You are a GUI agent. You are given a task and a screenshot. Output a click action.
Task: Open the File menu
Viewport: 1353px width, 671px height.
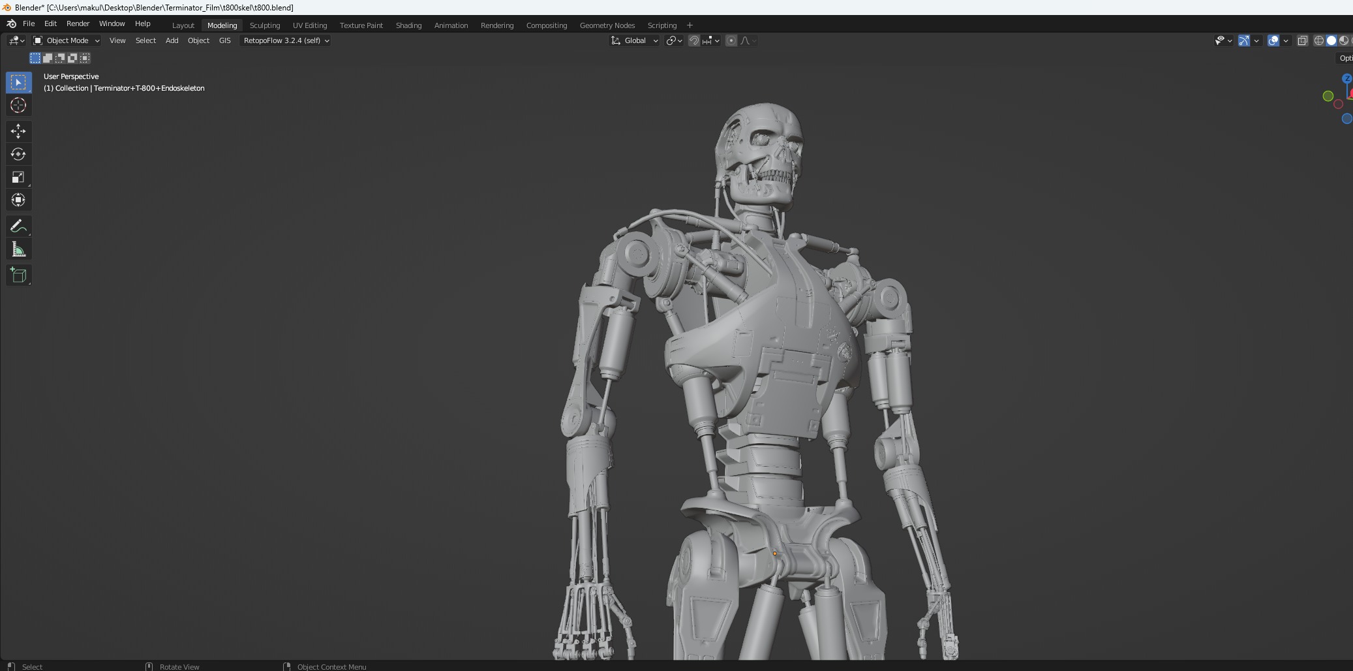[x=29, y=23]
